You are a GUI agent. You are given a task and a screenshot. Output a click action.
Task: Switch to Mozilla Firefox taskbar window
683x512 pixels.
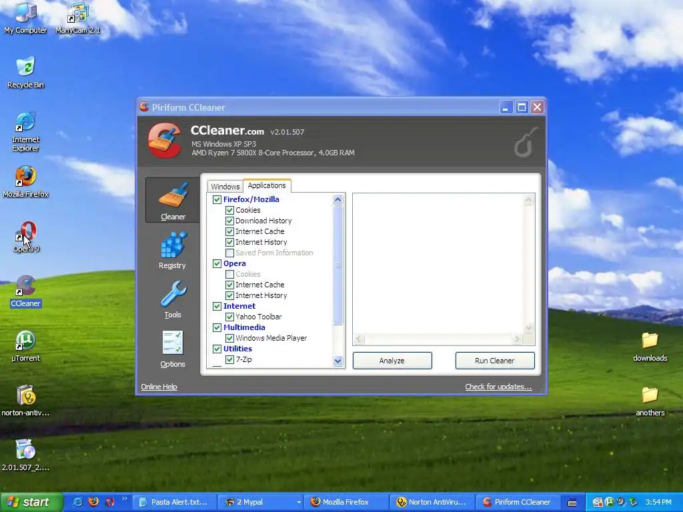pyautogui.click(x=346, y=502)
